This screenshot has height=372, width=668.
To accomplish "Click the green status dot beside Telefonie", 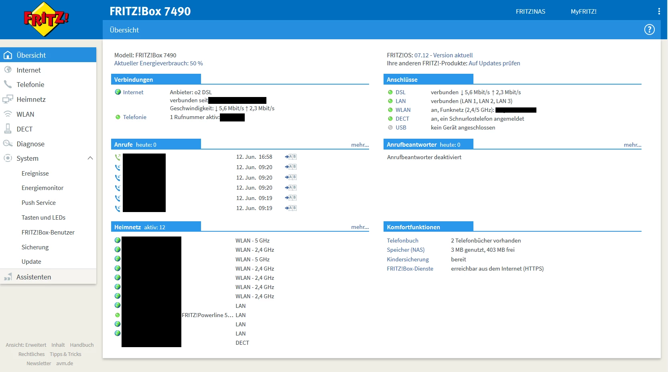I will click(x=118, y=117).
